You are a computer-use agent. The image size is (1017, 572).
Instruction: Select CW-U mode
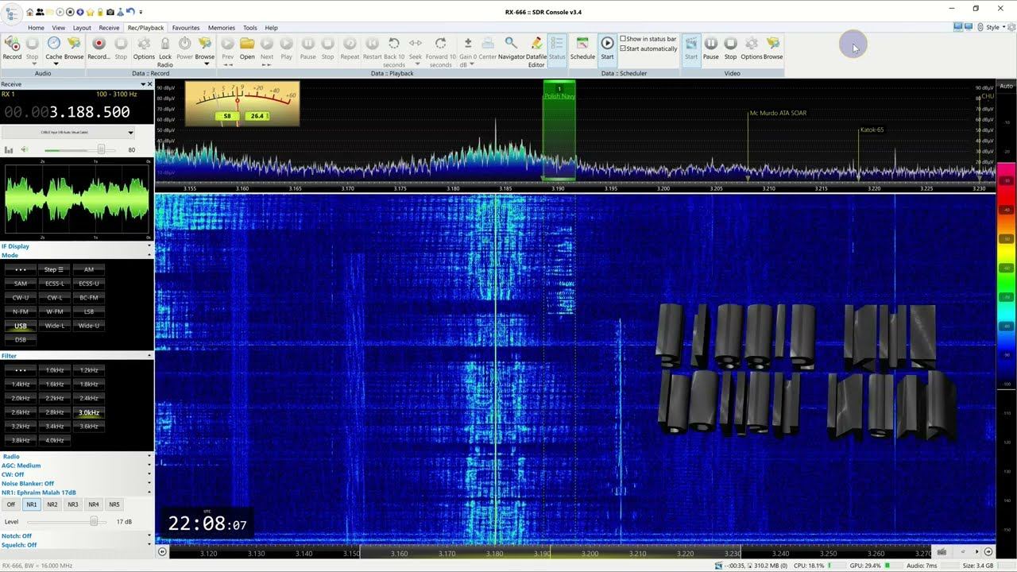click(x=21, y=297)
